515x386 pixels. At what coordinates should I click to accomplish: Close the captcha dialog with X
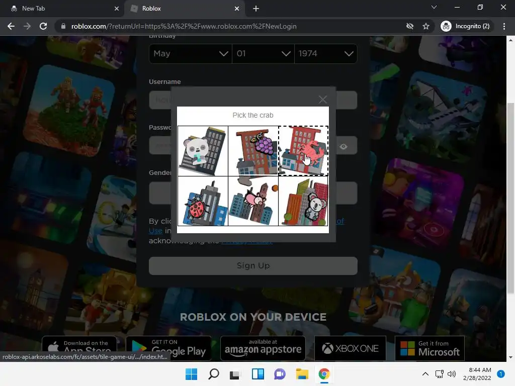click(x=323, y=100)
